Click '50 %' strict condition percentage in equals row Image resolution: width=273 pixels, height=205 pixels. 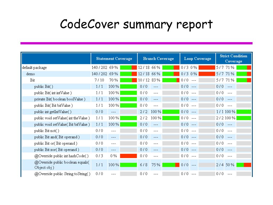click(x=230, y=165)
